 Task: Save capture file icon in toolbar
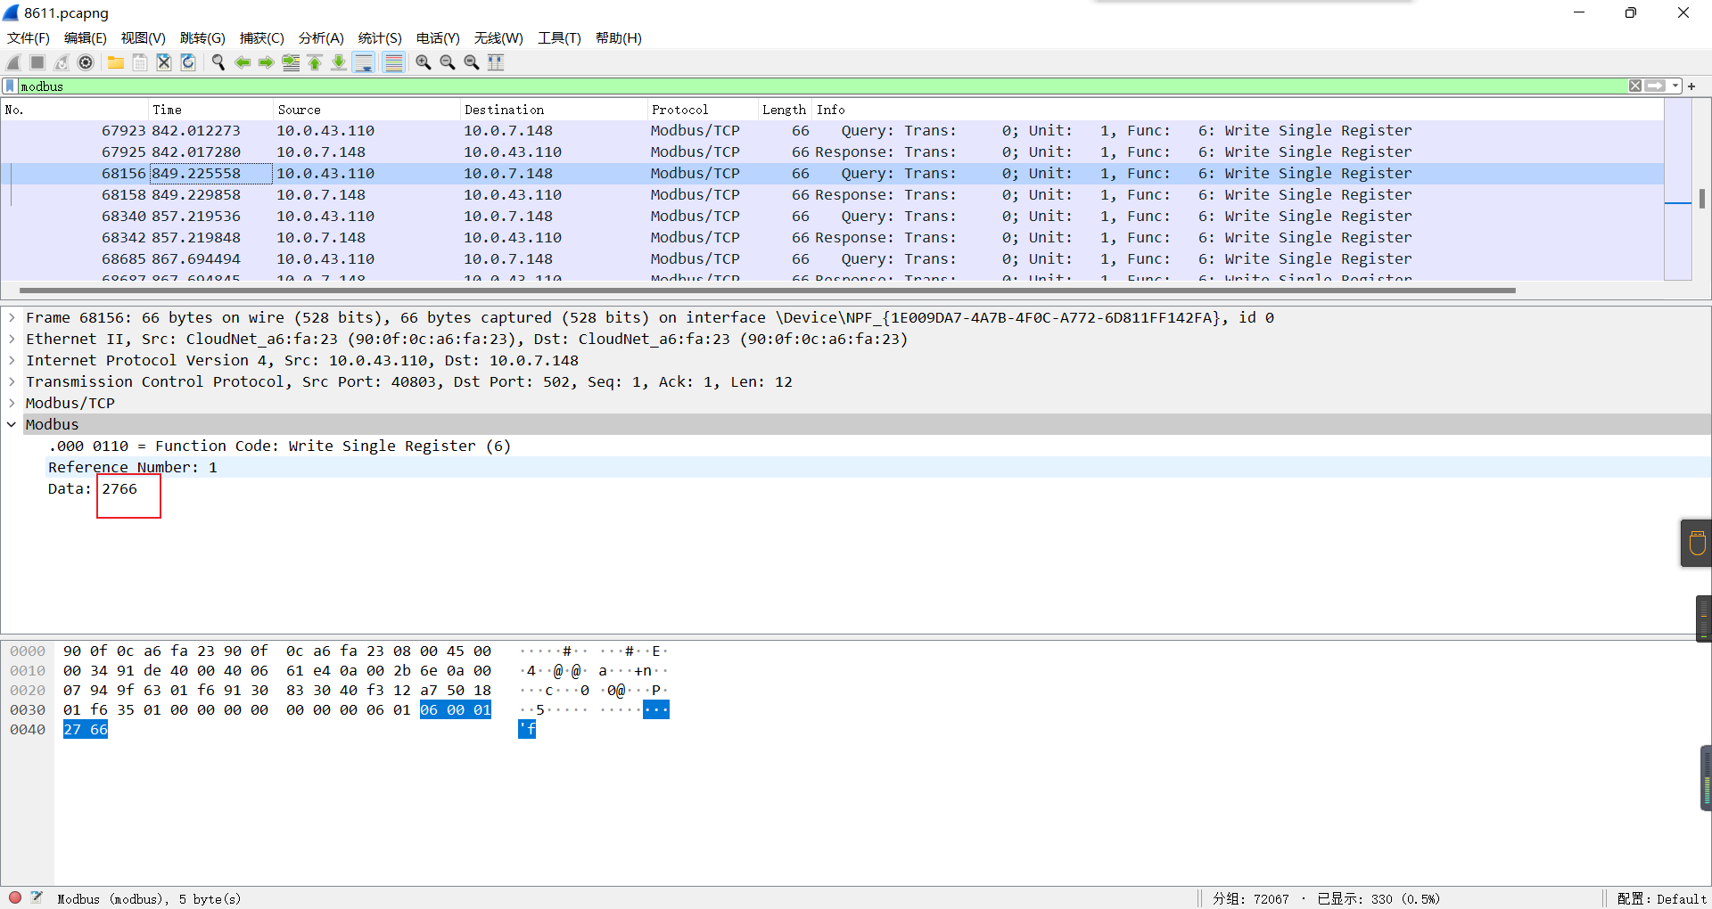pos(140,62)
